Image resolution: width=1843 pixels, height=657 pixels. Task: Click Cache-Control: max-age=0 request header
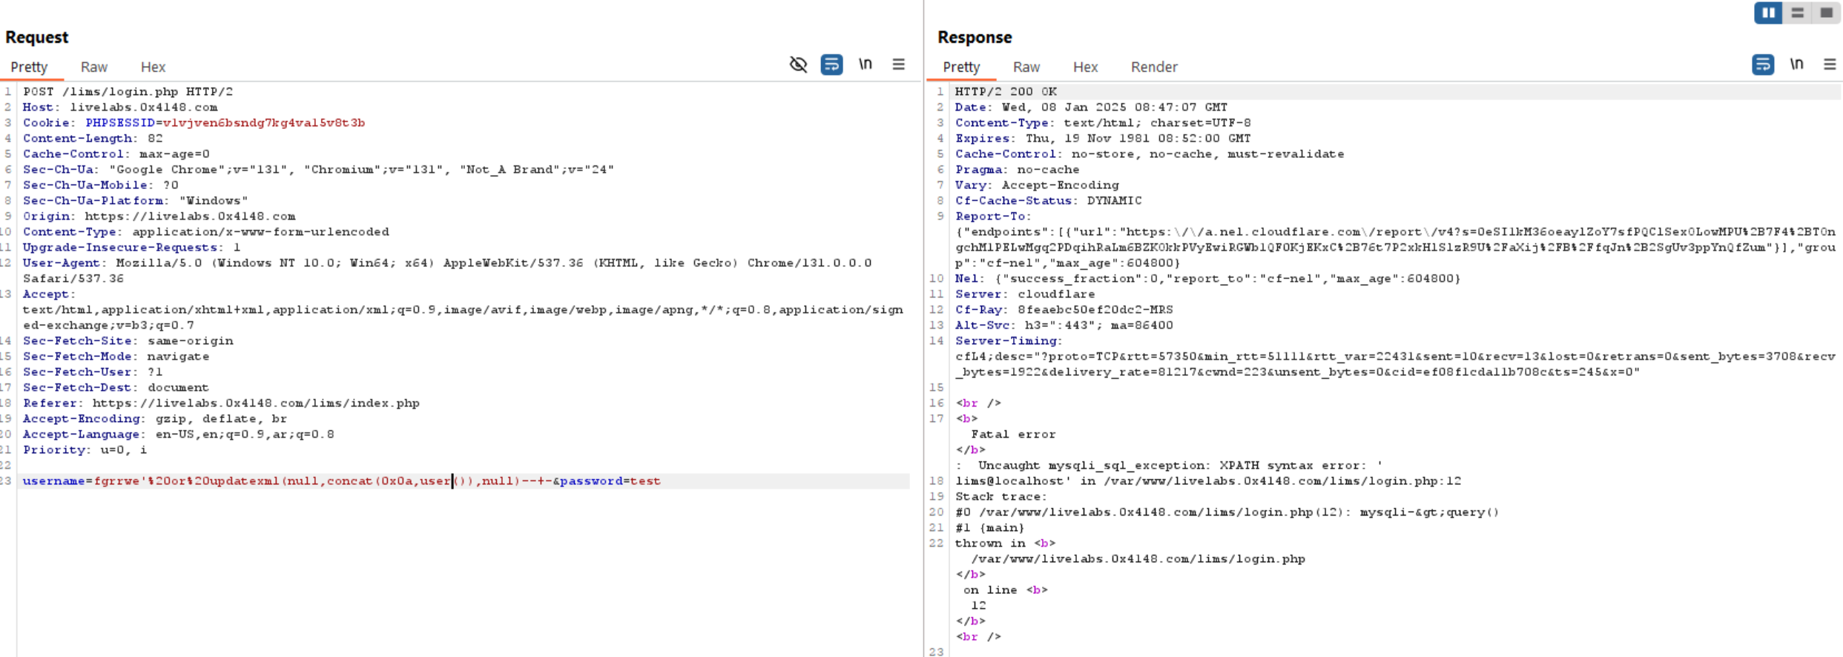coord(116,154)
